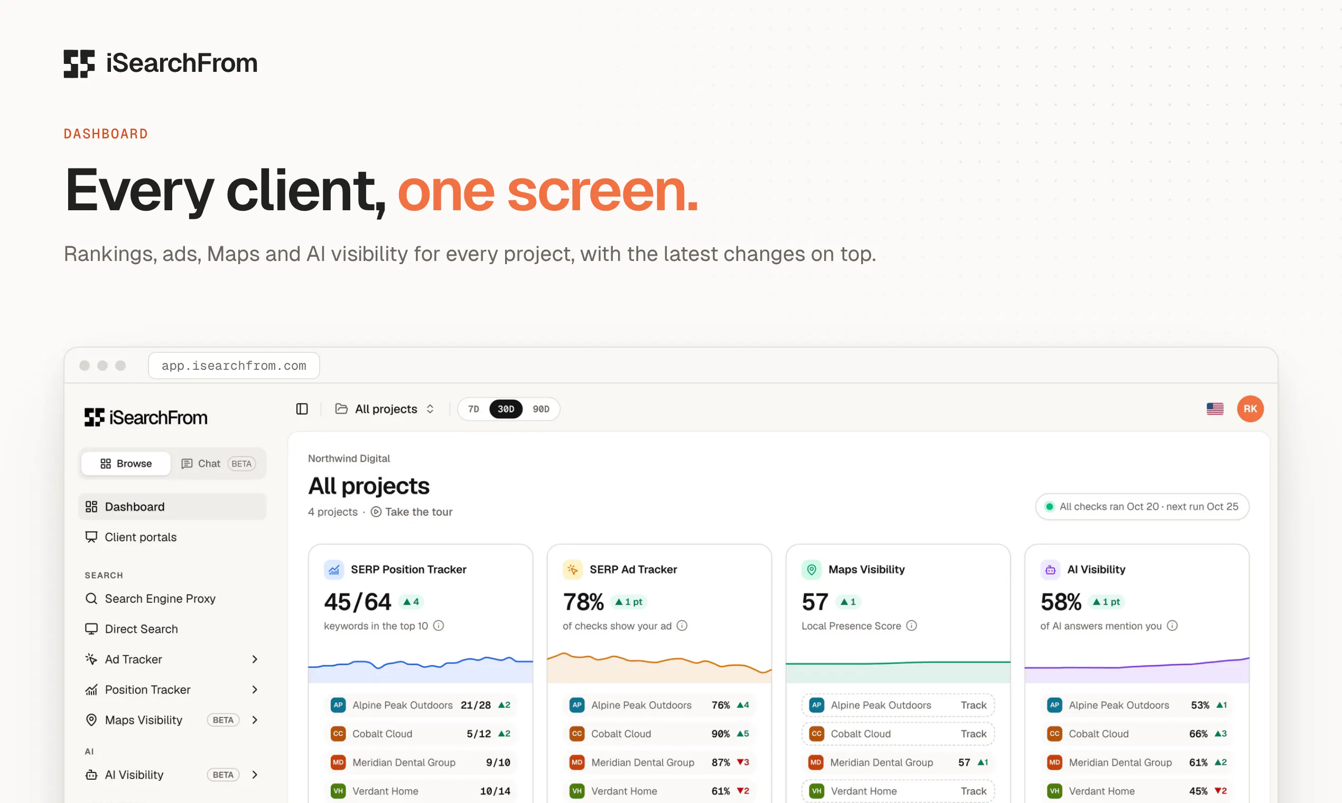Open Verdant Home 10/14 row

coord(421,791)
